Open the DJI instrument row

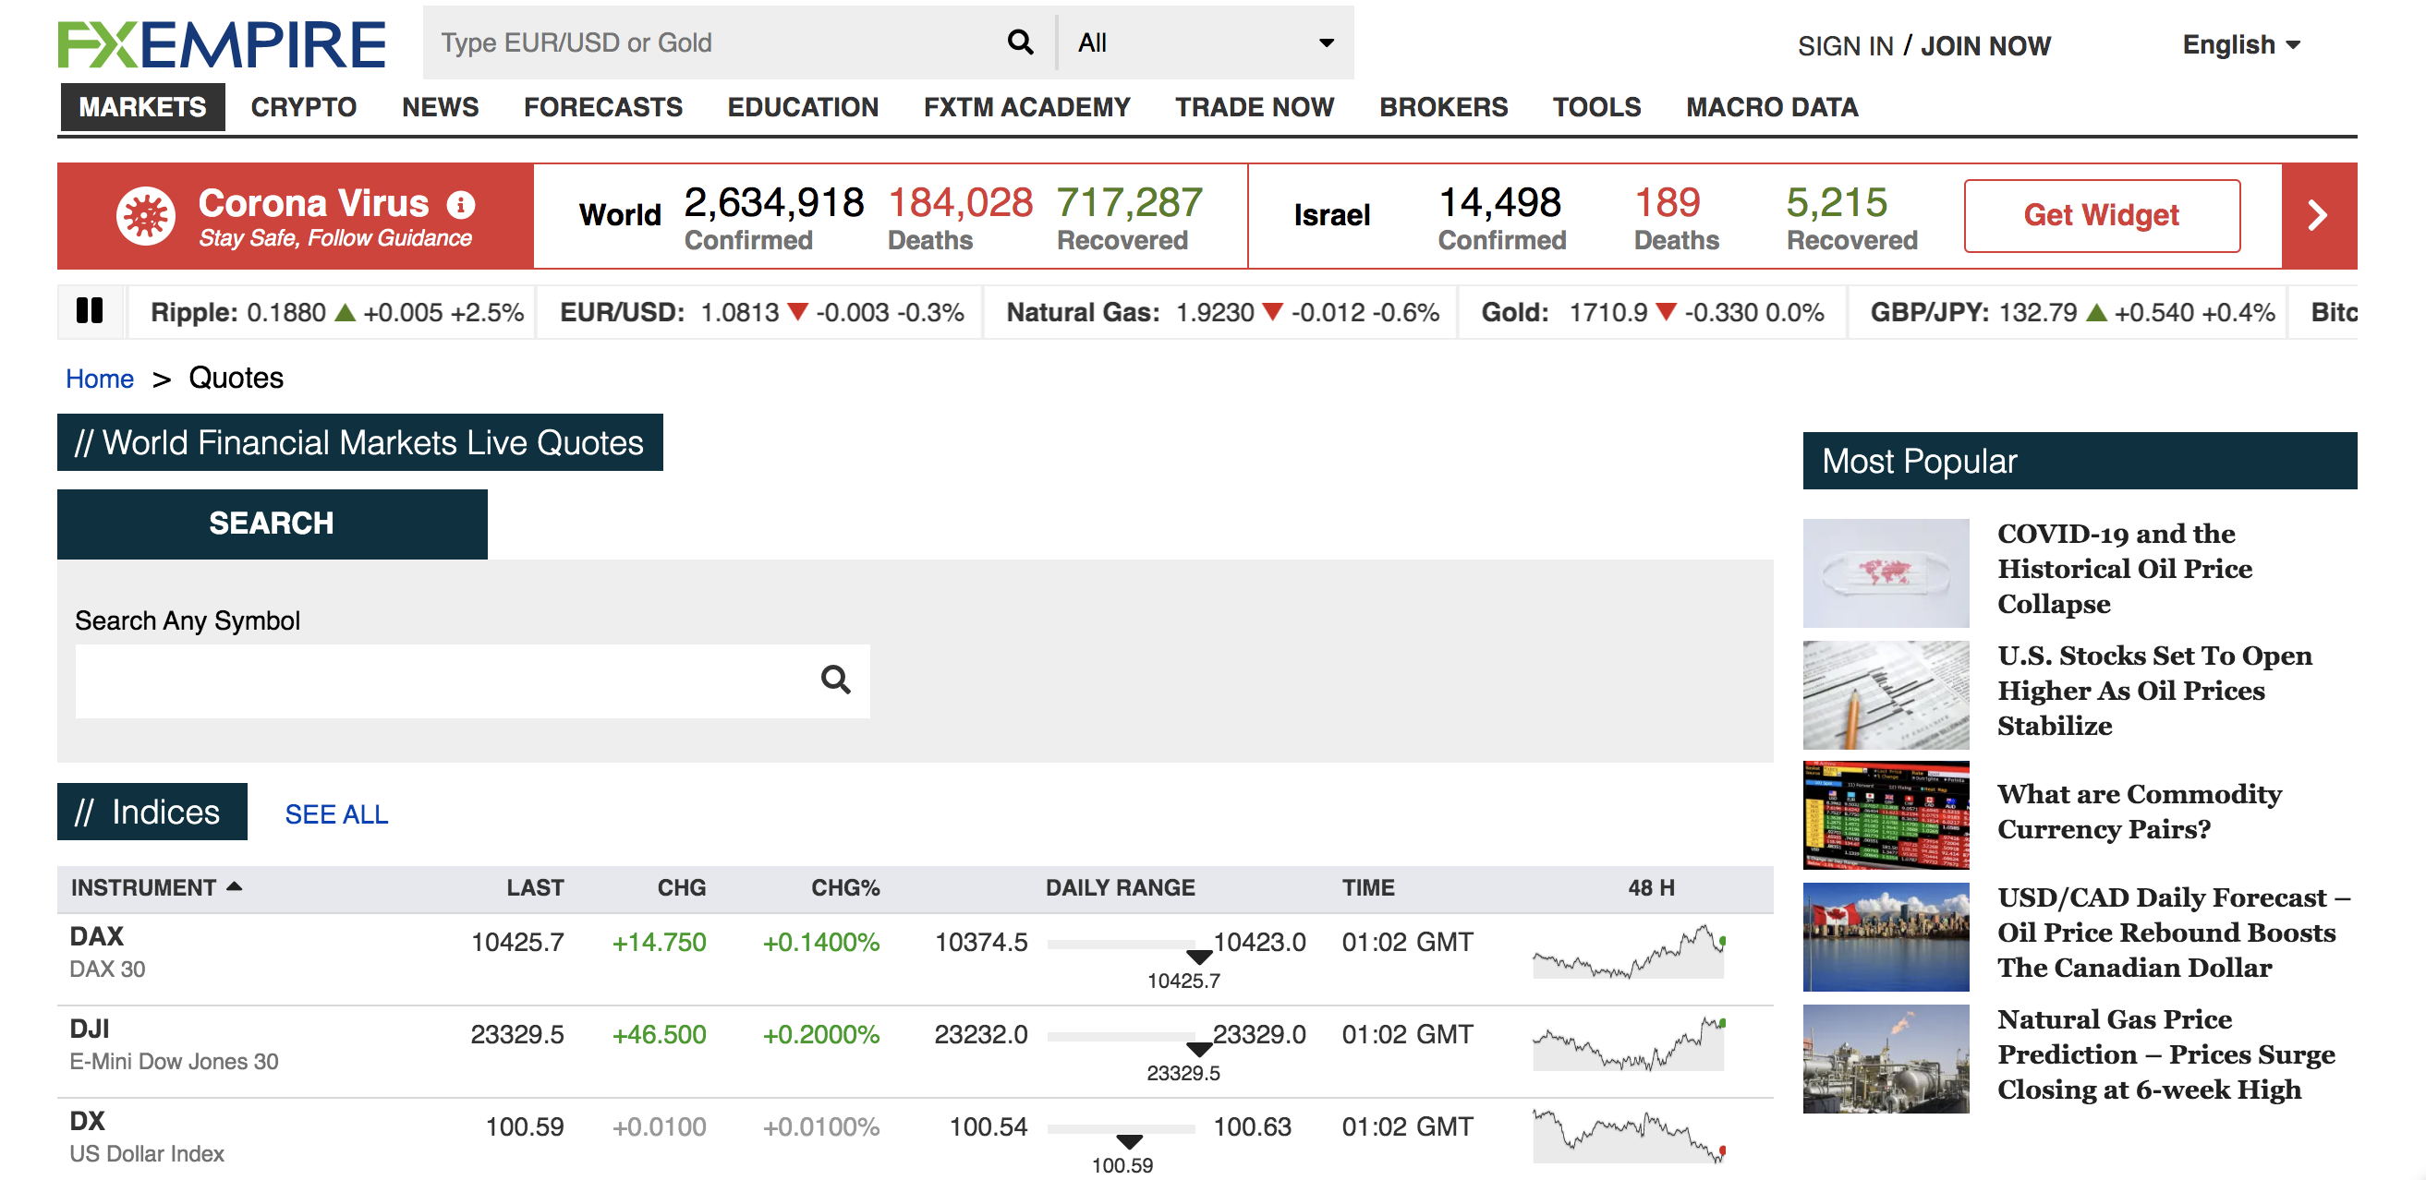(915, 1050)
